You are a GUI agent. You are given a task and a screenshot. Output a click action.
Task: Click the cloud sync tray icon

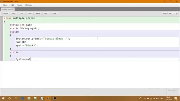(x=157, y=98)
